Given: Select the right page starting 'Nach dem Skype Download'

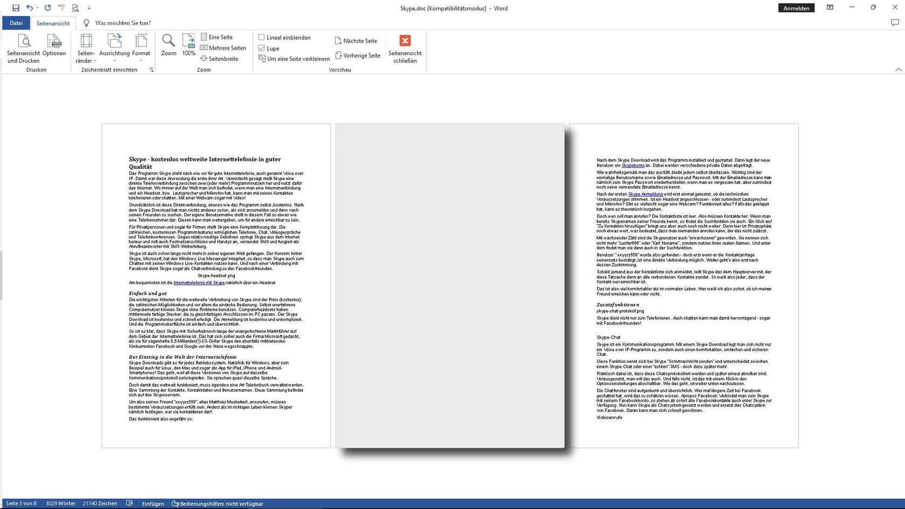Looking at the screenshot, I should [684, 286].
